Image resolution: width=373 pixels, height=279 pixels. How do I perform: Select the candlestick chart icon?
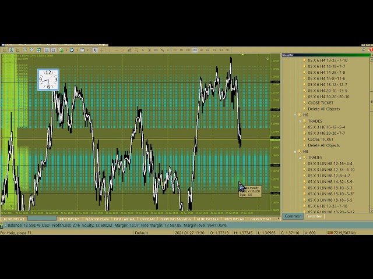[11, 51]
